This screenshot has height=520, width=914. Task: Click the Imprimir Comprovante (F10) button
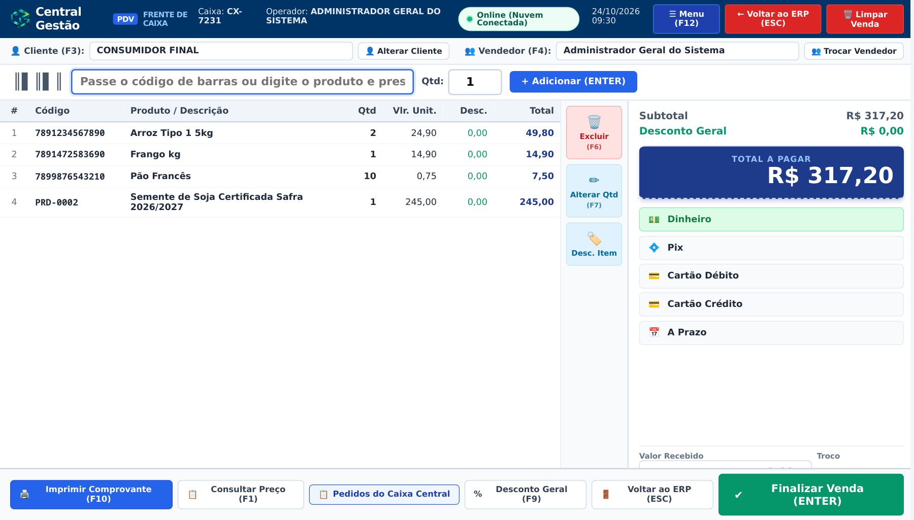[91, 495]
